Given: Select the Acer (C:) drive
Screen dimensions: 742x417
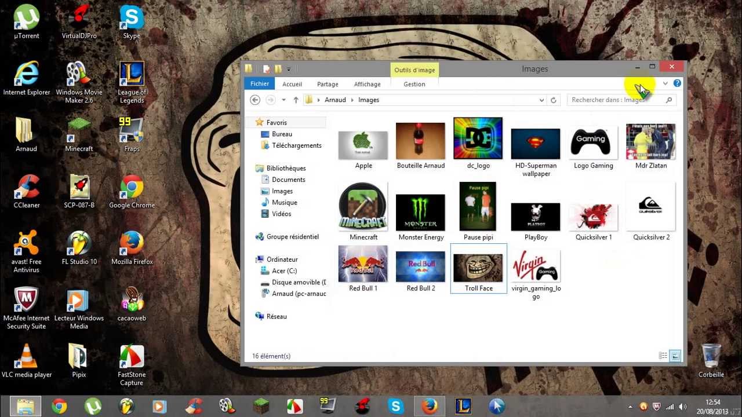Looking at the screenshot, I should coord(284,271).
